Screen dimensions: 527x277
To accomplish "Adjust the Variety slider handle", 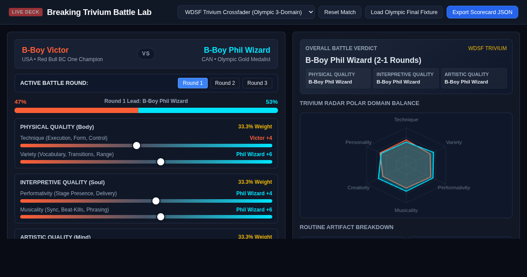I will click(x=161, y=162).
